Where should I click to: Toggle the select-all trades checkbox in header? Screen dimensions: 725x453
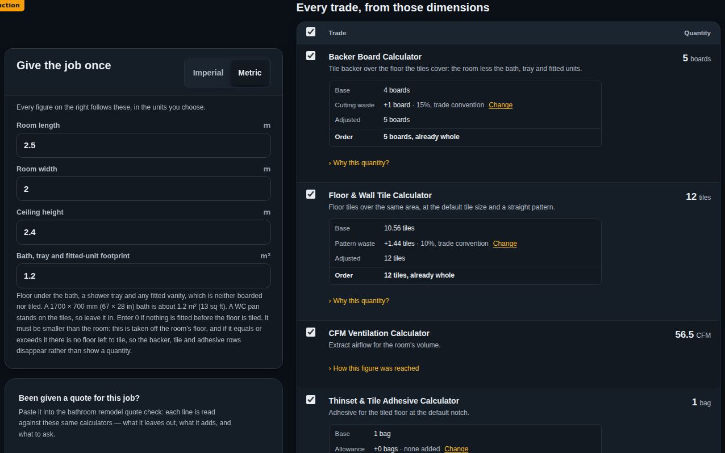coord(311,32)
